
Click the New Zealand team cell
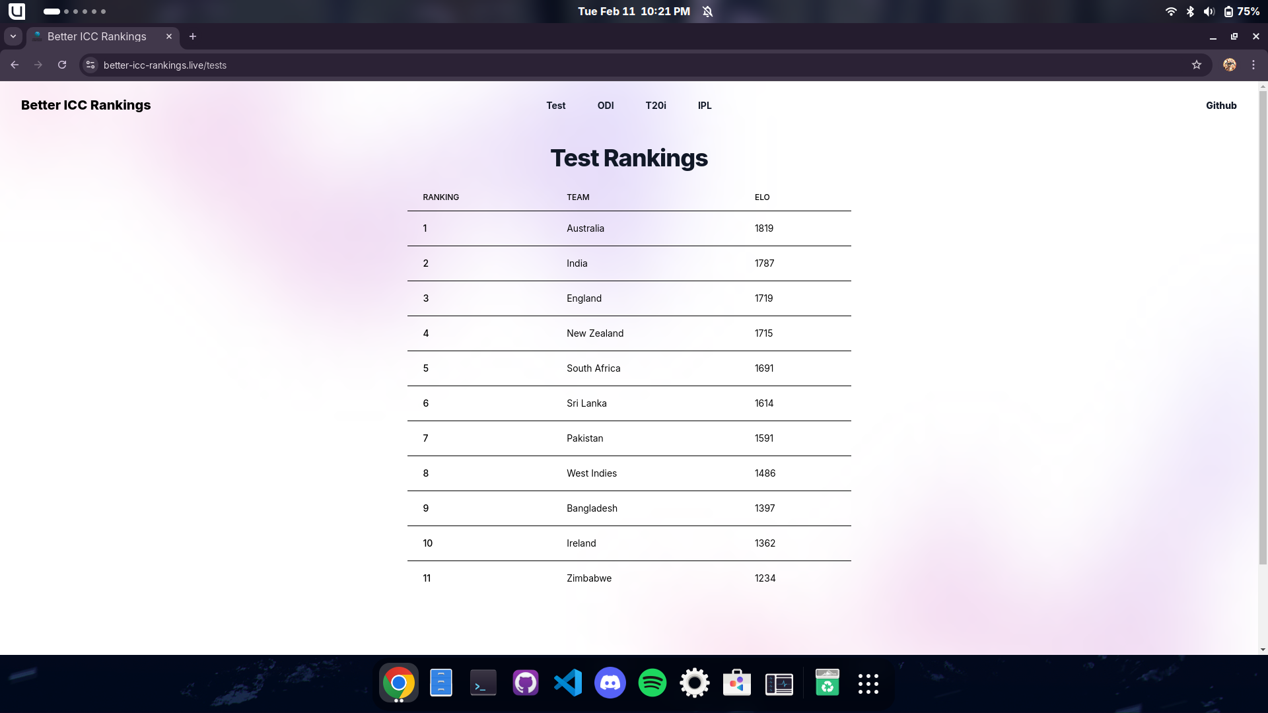594,333
